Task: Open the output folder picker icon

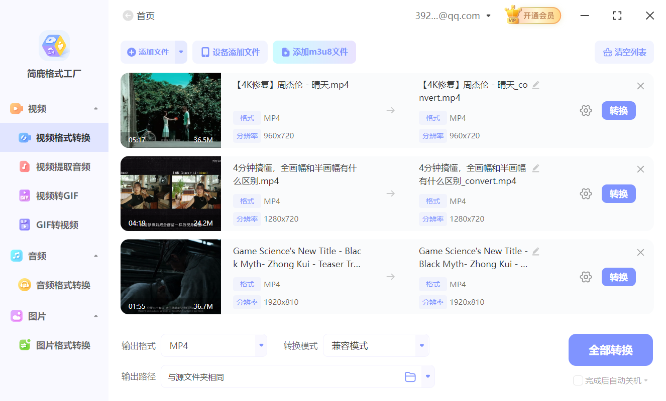Action: point(410,376)
